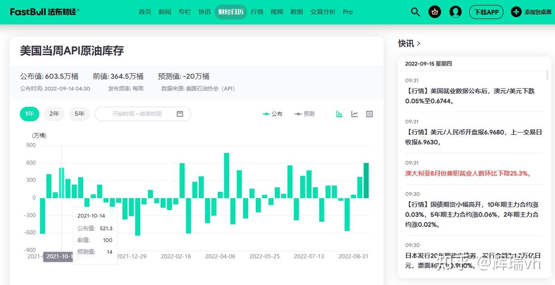Click the FastBull 法布财经 logo
This screenshot has width=555, height=285.
click(x=44, y=12)
